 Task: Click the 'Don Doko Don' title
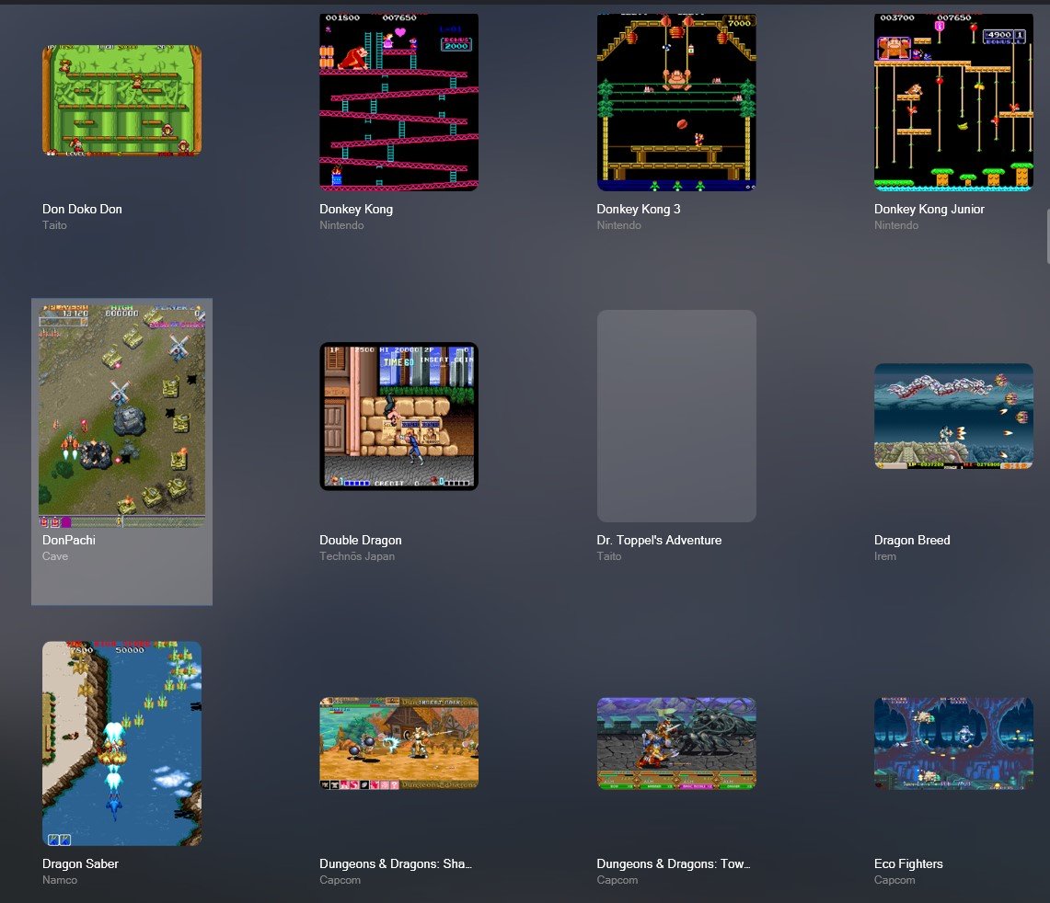83,209
